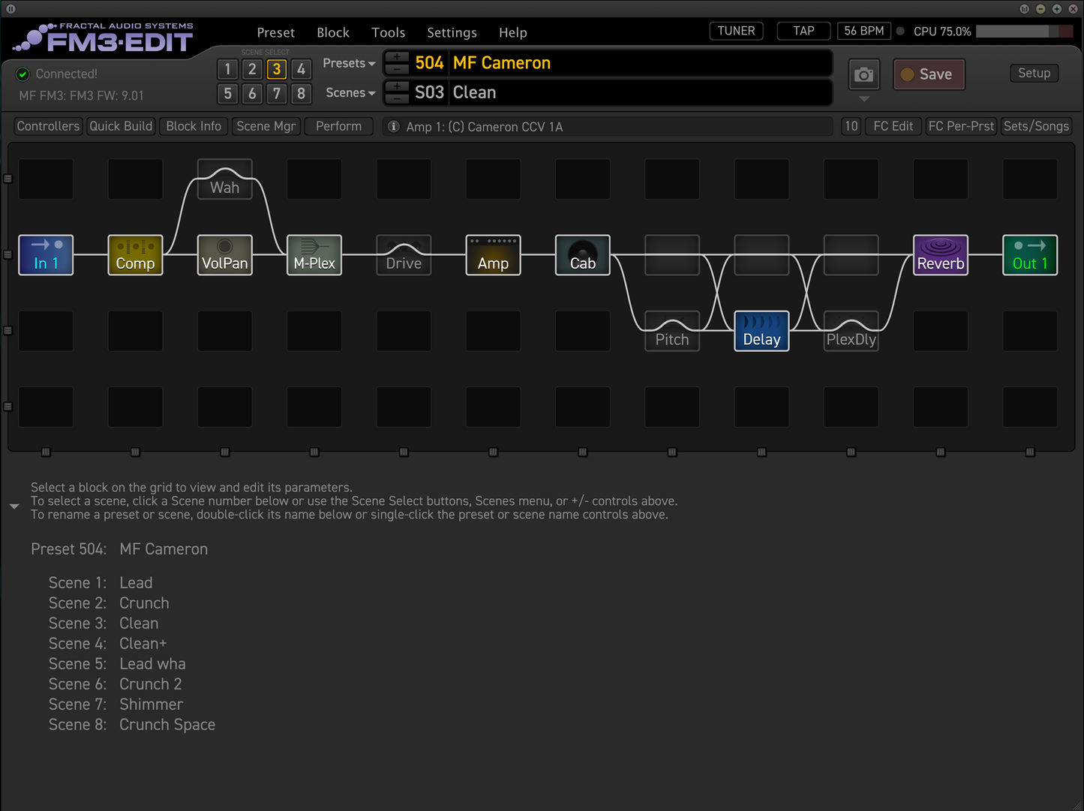The height and width of the screenshot is (811, 1084).
Task: Open the Presets dropdown
Action: click(x=349, y=63)
